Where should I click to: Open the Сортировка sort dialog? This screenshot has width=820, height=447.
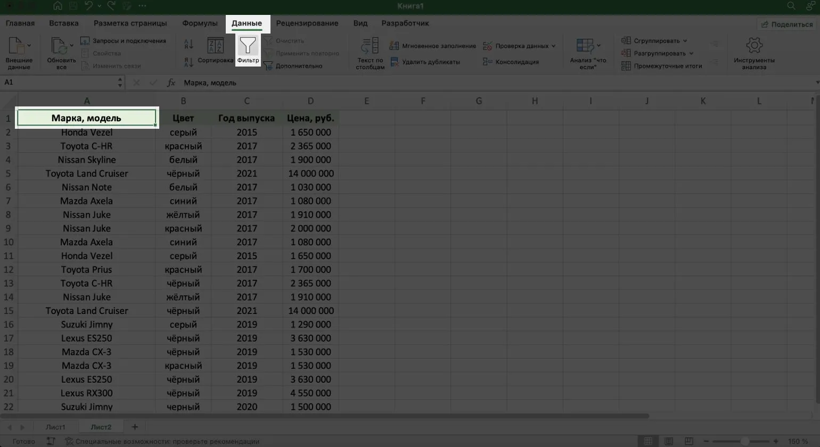pyautogui.click(x=215, y=51)
